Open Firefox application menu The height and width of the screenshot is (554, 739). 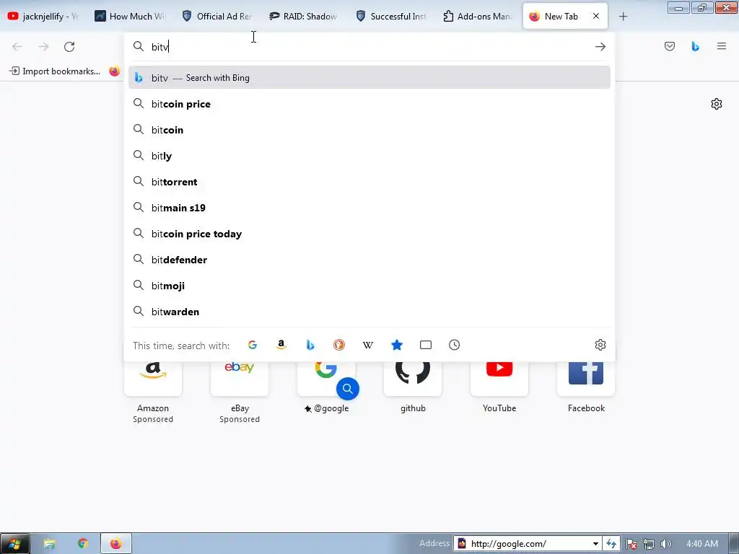pyautogui.click(x=721, y=46)
